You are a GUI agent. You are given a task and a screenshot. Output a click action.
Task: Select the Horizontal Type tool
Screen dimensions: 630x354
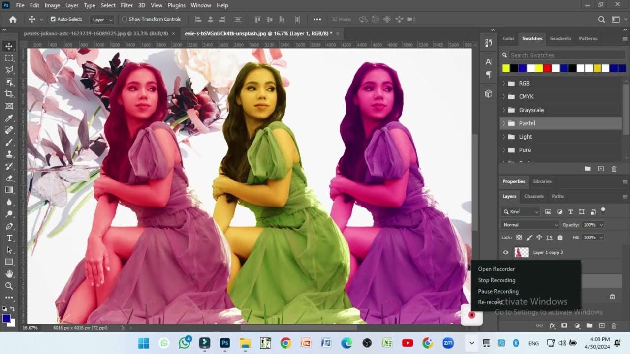point(9,238)
